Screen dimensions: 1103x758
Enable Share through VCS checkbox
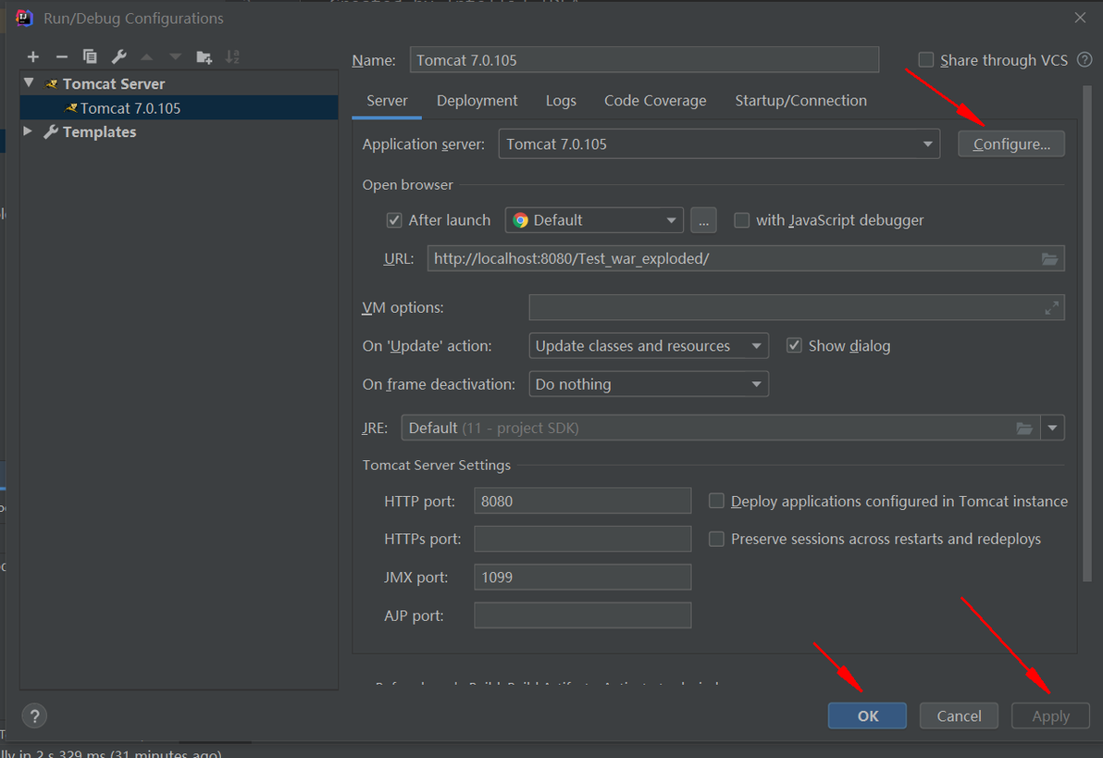click(925, 60)
